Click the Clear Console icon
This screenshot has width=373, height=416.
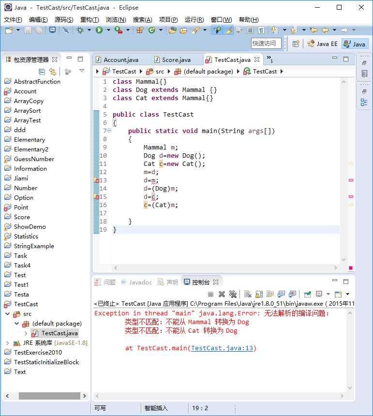point(248,294)
